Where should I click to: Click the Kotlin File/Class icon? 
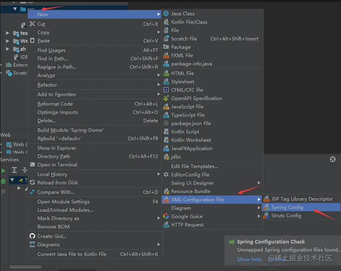[x=166, y=22]
